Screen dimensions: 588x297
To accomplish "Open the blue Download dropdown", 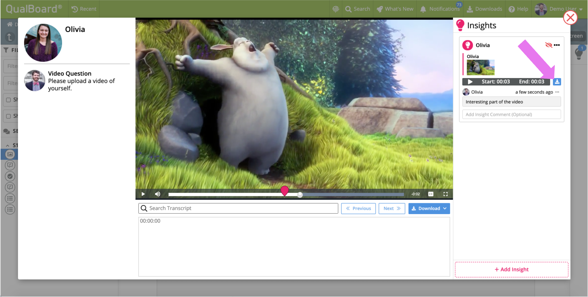I will coord(429,208).
